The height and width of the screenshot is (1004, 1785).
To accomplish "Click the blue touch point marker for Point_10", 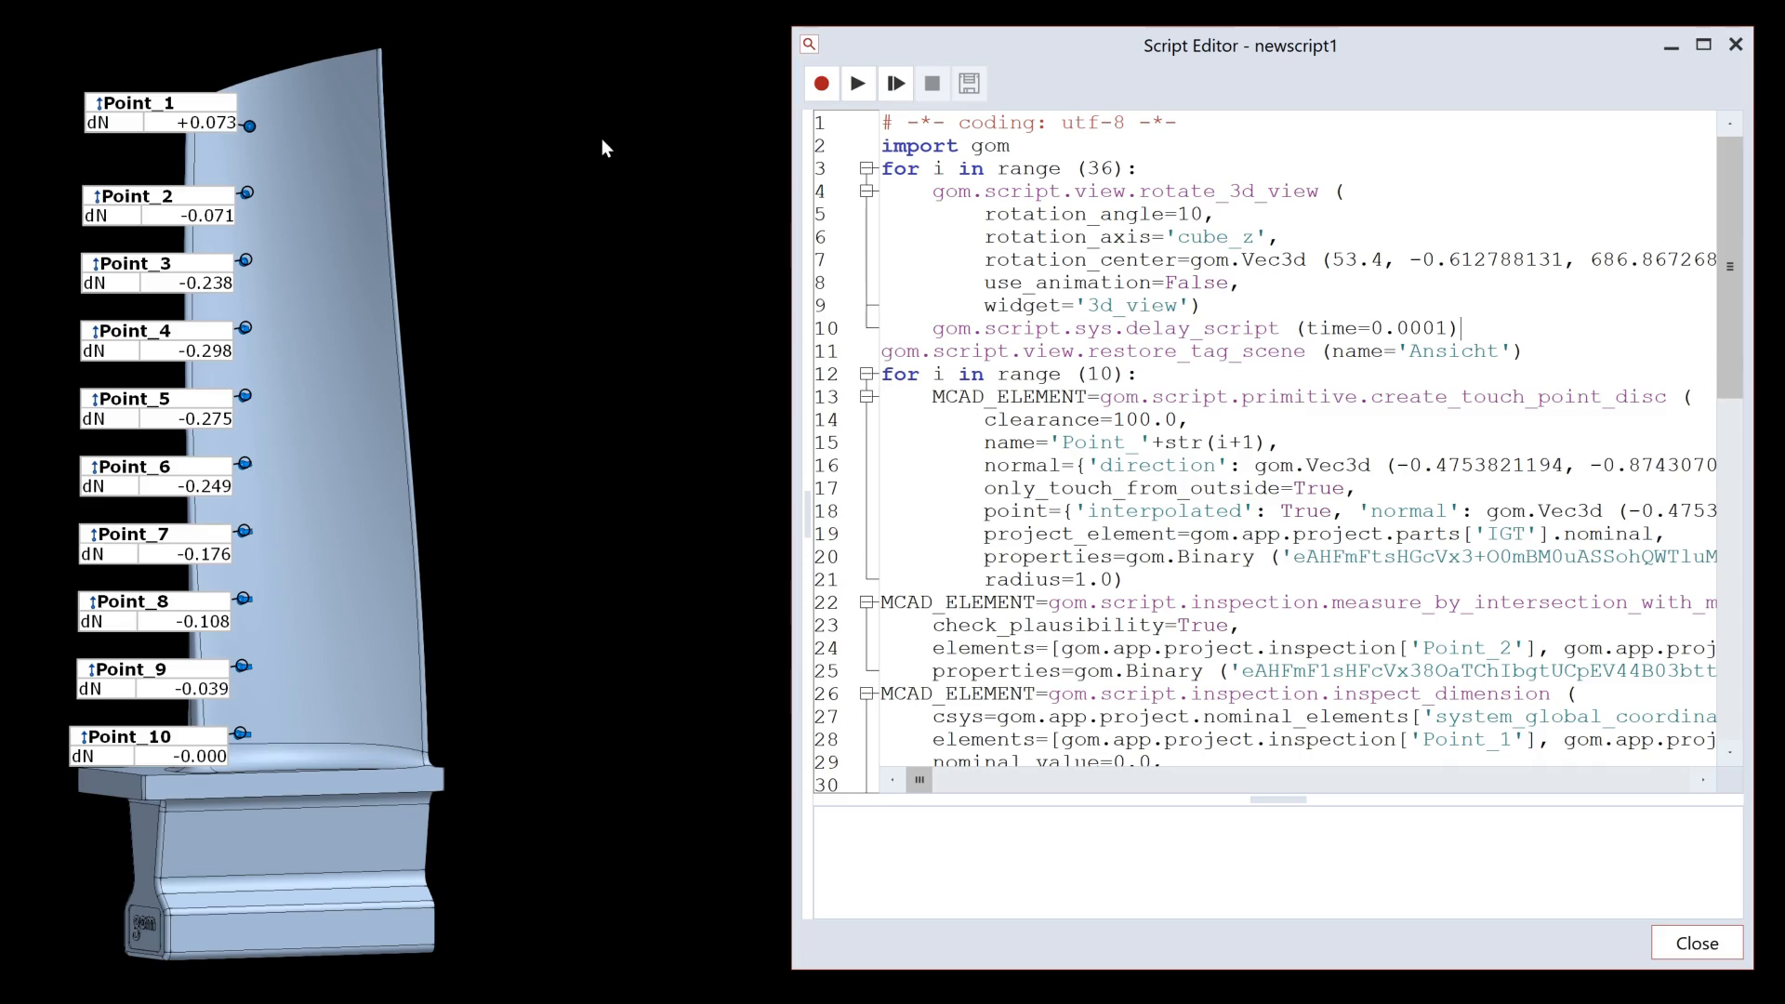I will point(241,733).
